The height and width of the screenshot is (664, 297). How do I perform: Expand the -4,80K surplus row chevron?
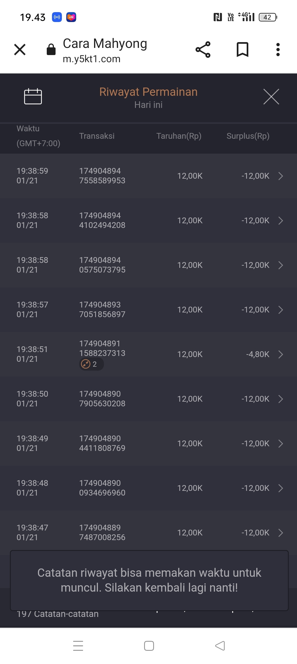click(280, 354)
